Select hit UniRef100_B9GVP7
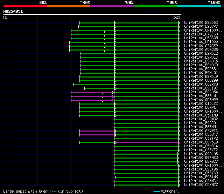Image resolution: width=224 pixels, height=194 pixels. pyautogui.click(x=201, y=27)
